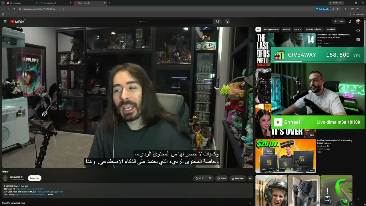Select the 'Recently uploaded' filter chip
366x206 pixels.
314,29
